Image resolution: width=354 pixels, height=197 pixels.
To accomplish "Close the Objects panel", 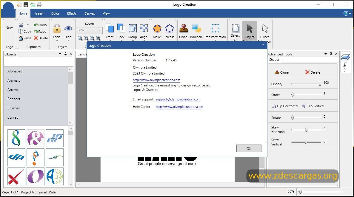I will click(x=71, y=54).
